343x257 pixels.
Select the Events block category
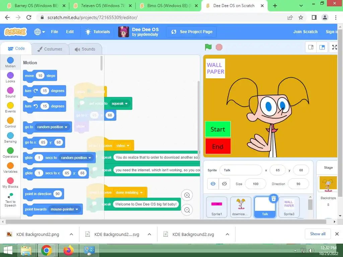point(10,108)
